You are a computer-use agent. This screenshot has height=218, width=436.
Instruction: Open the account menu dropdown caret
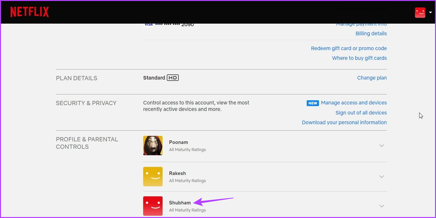(431, 13)
